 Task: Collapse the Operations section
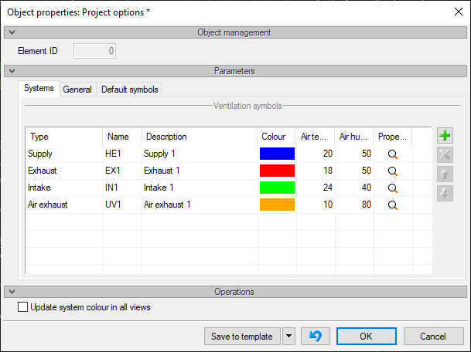(x=12, y=292)
